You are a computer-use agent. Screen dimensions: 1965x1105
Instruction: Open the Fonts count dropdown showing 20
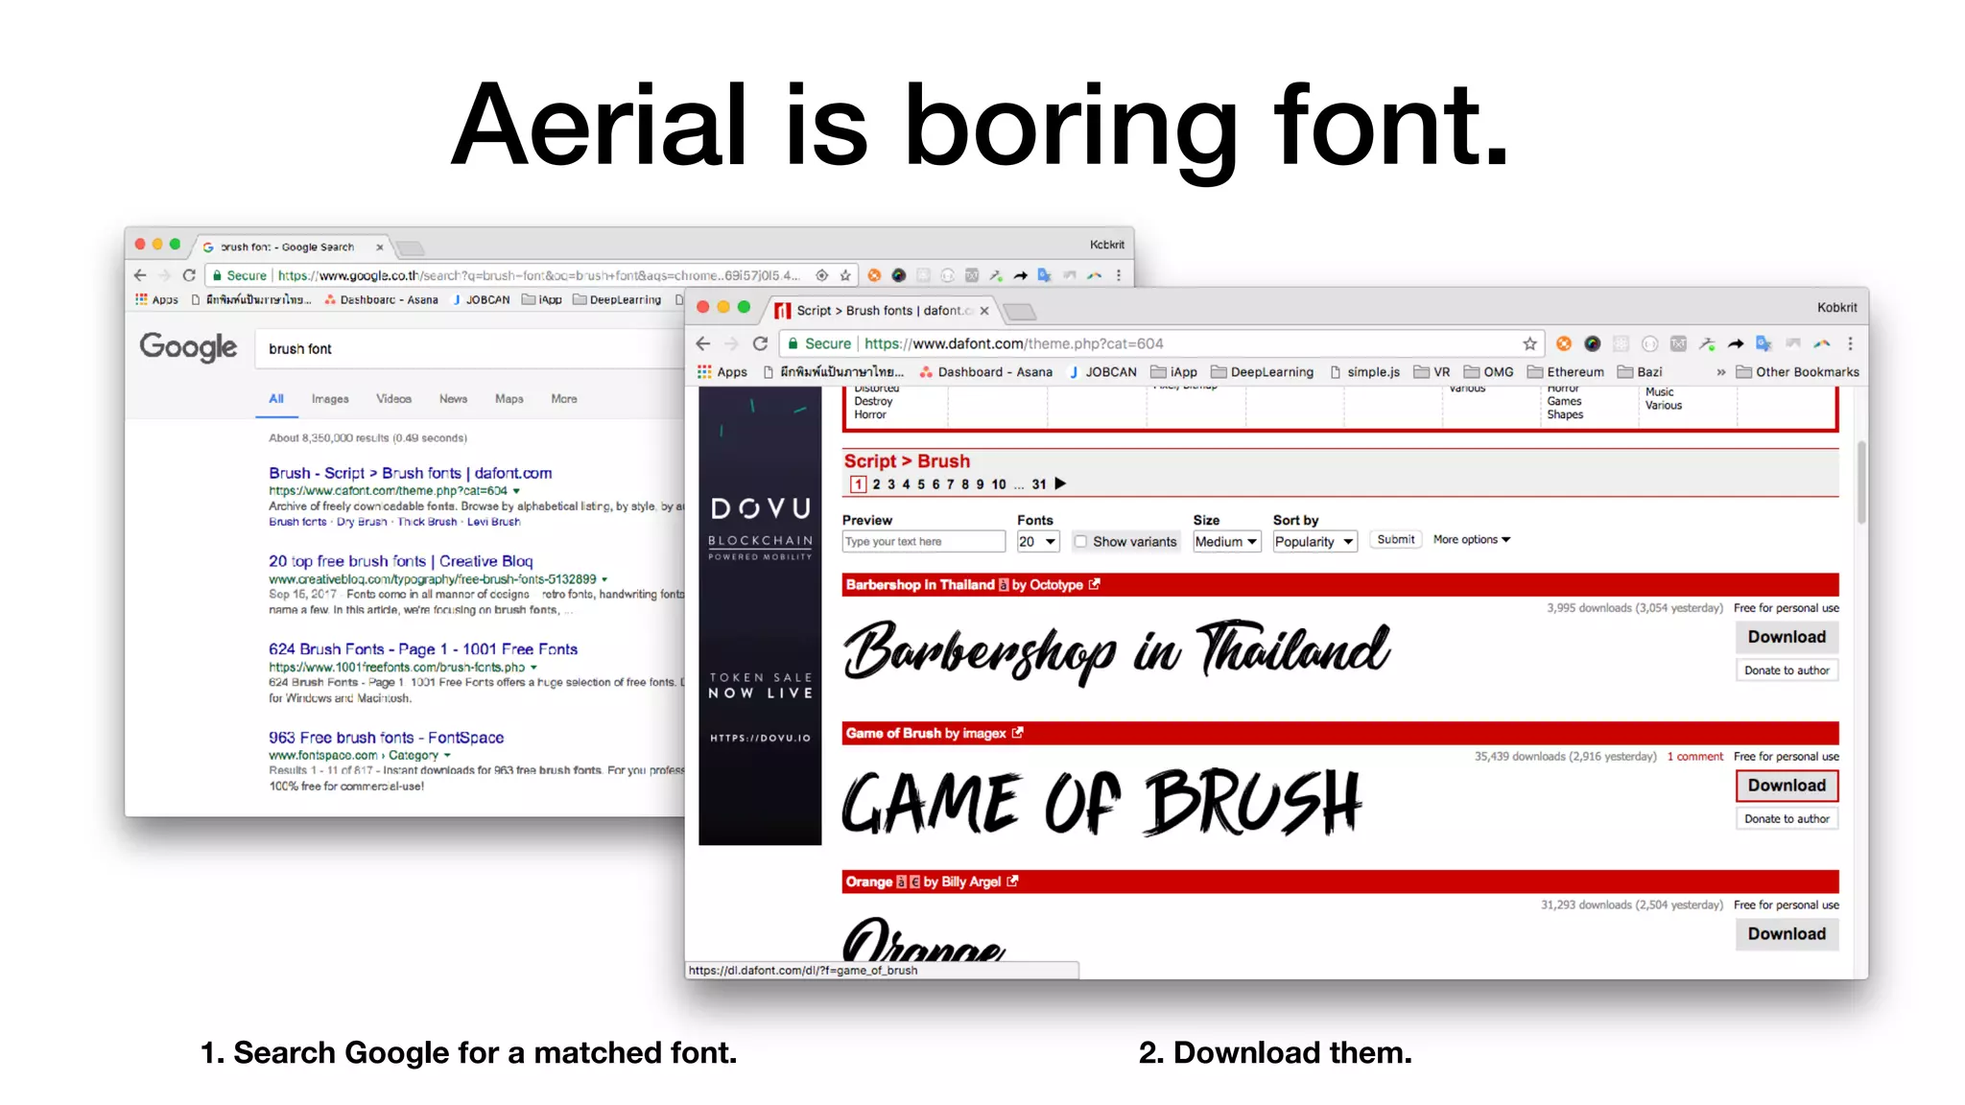1037,541
